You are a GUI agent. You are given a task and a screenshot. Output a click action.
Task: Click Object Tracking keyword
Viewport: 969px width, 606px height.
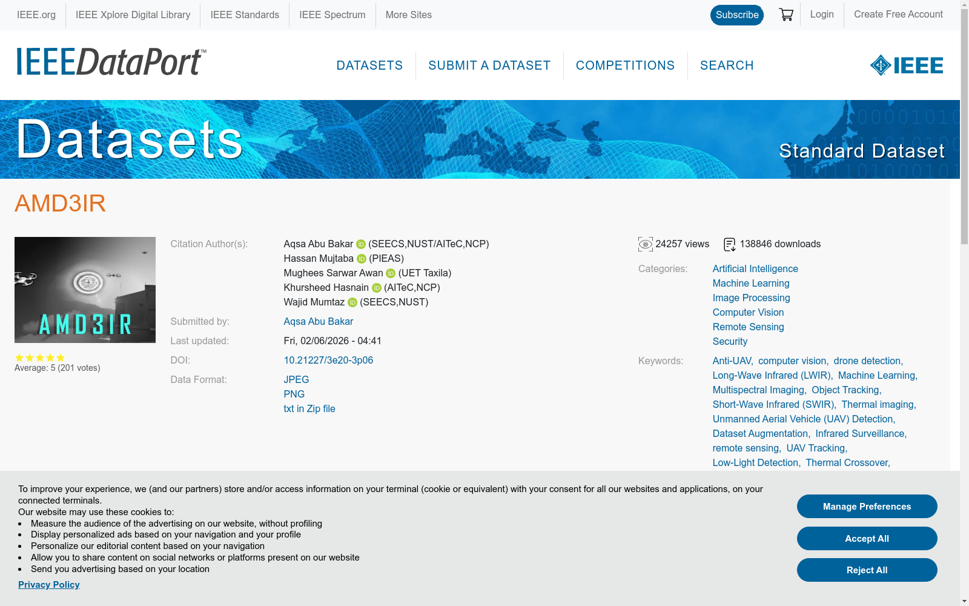[x=845, y=390]
